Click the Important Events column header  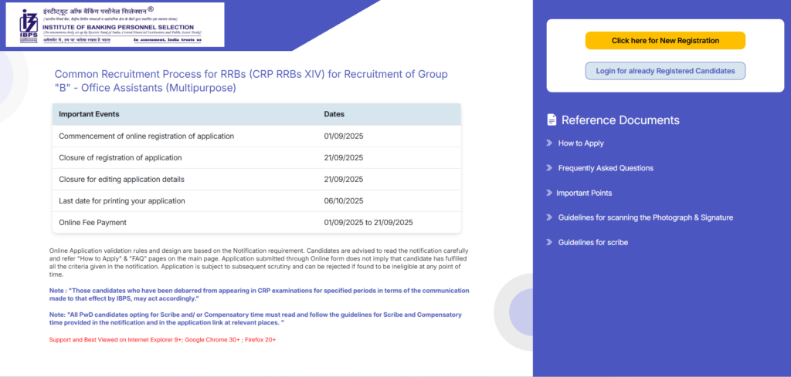point(90,114)
